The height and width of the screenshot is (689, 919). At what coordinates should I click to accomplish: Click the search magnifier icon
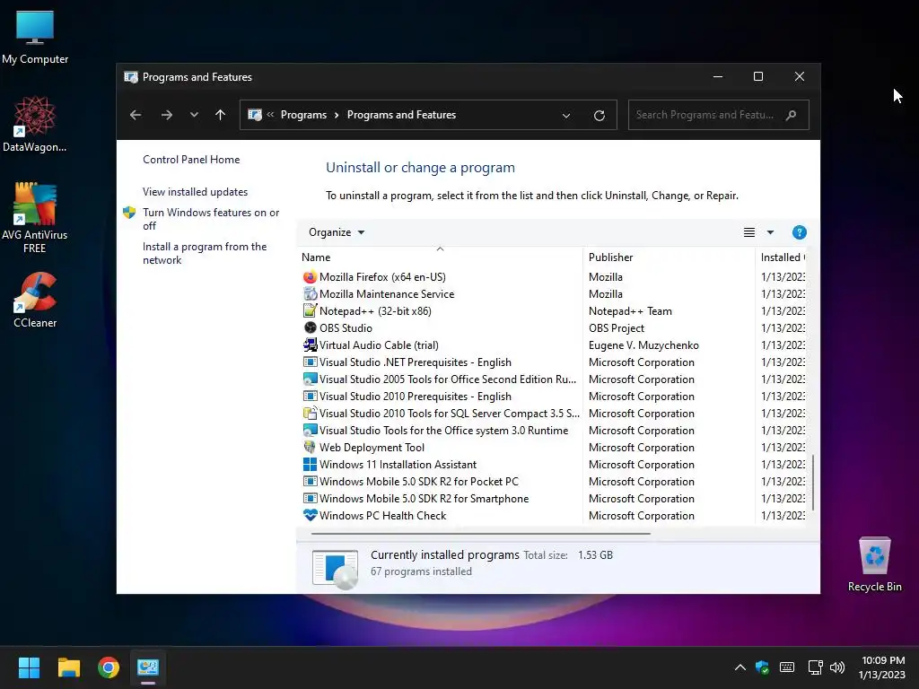[791, 115]
